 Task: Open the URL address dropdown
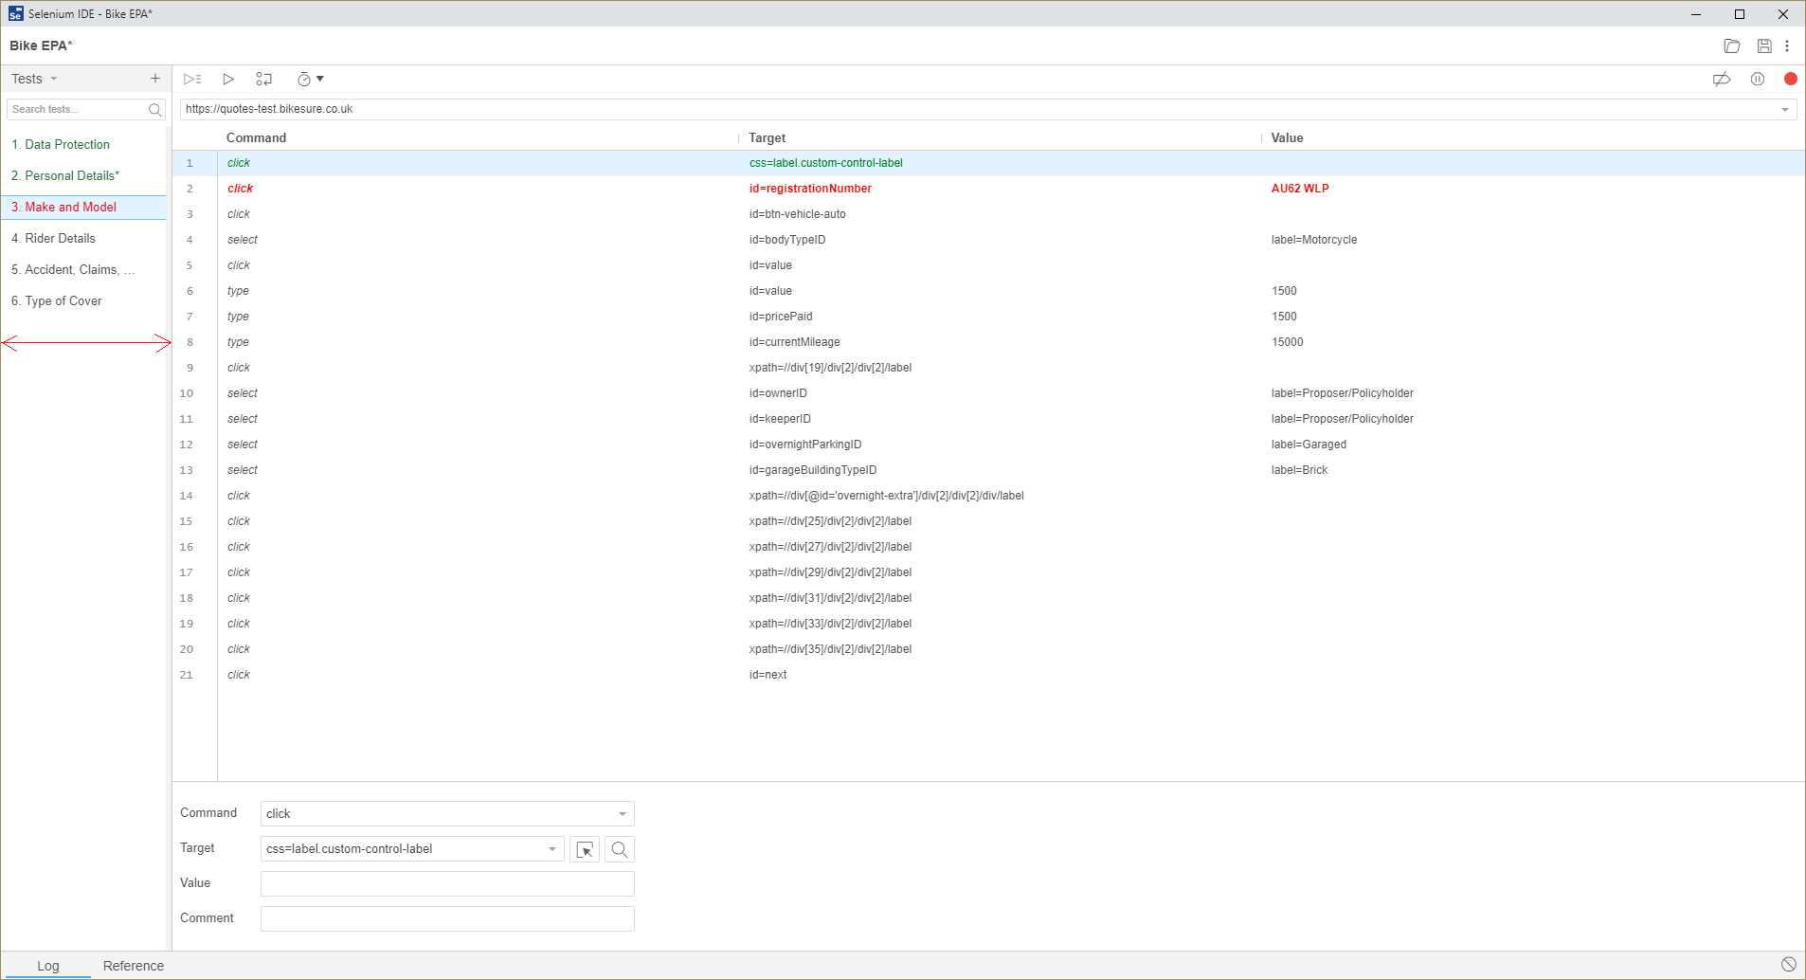1783,109
